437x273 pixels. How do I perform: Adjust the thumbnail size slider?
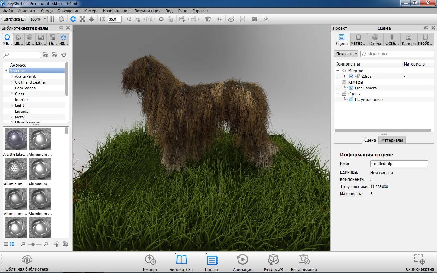pyautogui.click(x=33, y=244)
